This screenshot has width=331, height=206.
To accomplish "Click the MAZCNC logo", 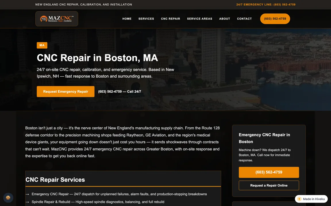I will pos(57,19).
